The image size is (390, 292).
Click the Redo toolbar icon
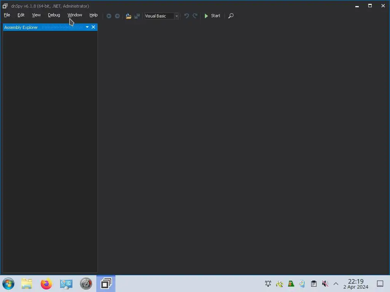pos(195,16)
